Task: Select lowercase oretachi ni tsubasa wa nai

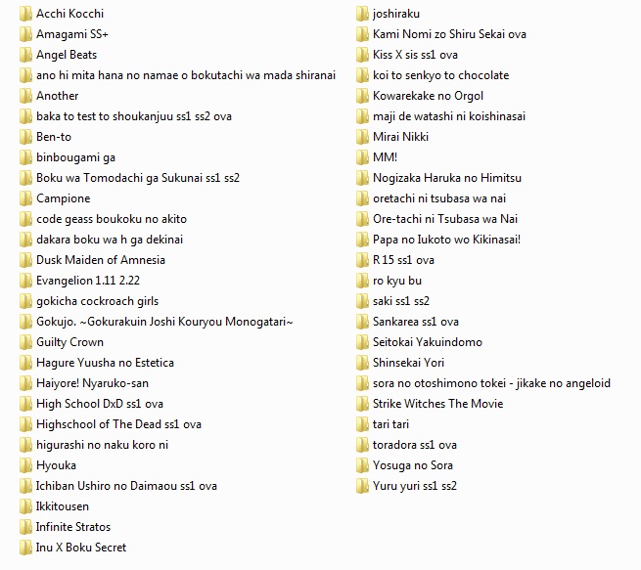Action: point(439,198)
